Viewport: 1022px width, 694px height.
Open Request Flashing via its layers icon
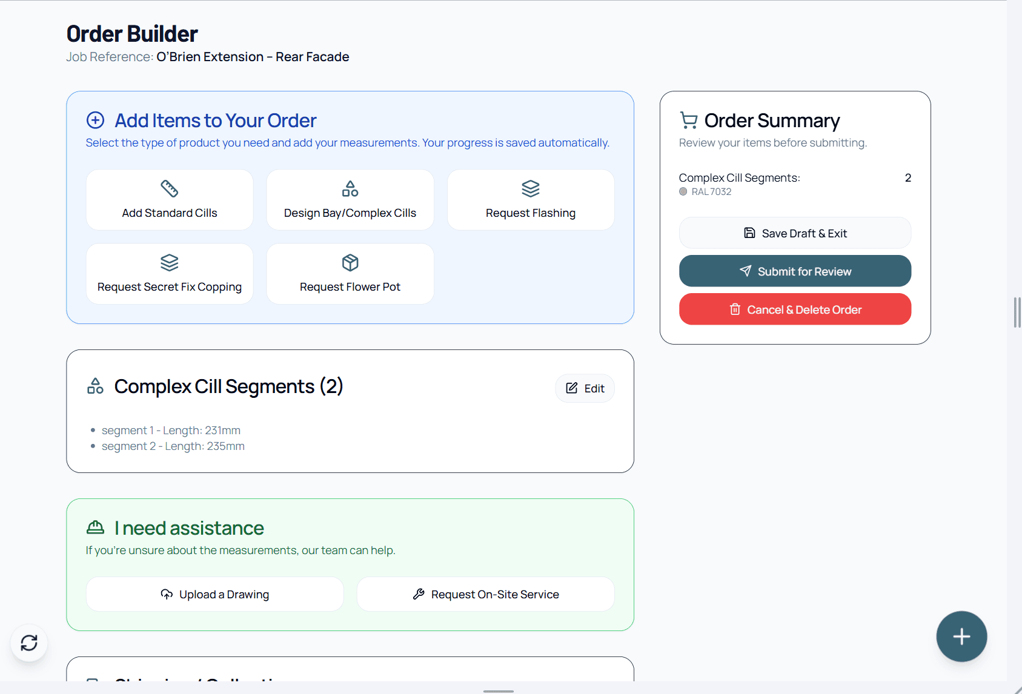(x=530, y=188)
